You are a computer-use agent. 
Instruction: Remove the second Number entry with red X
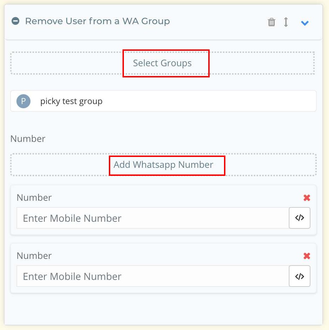point(307,256)
